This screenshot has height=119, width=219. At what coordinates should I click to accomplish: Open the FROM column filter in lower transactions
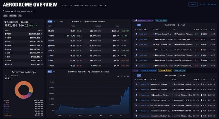[151, 80]
